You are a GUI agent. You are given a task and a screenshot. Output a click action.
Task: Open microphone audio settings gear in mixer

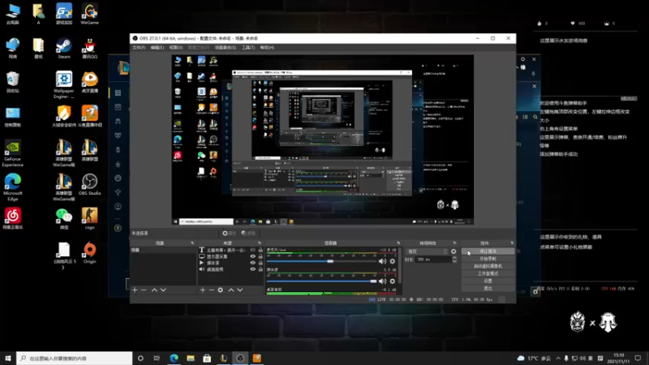click(393, 261)
